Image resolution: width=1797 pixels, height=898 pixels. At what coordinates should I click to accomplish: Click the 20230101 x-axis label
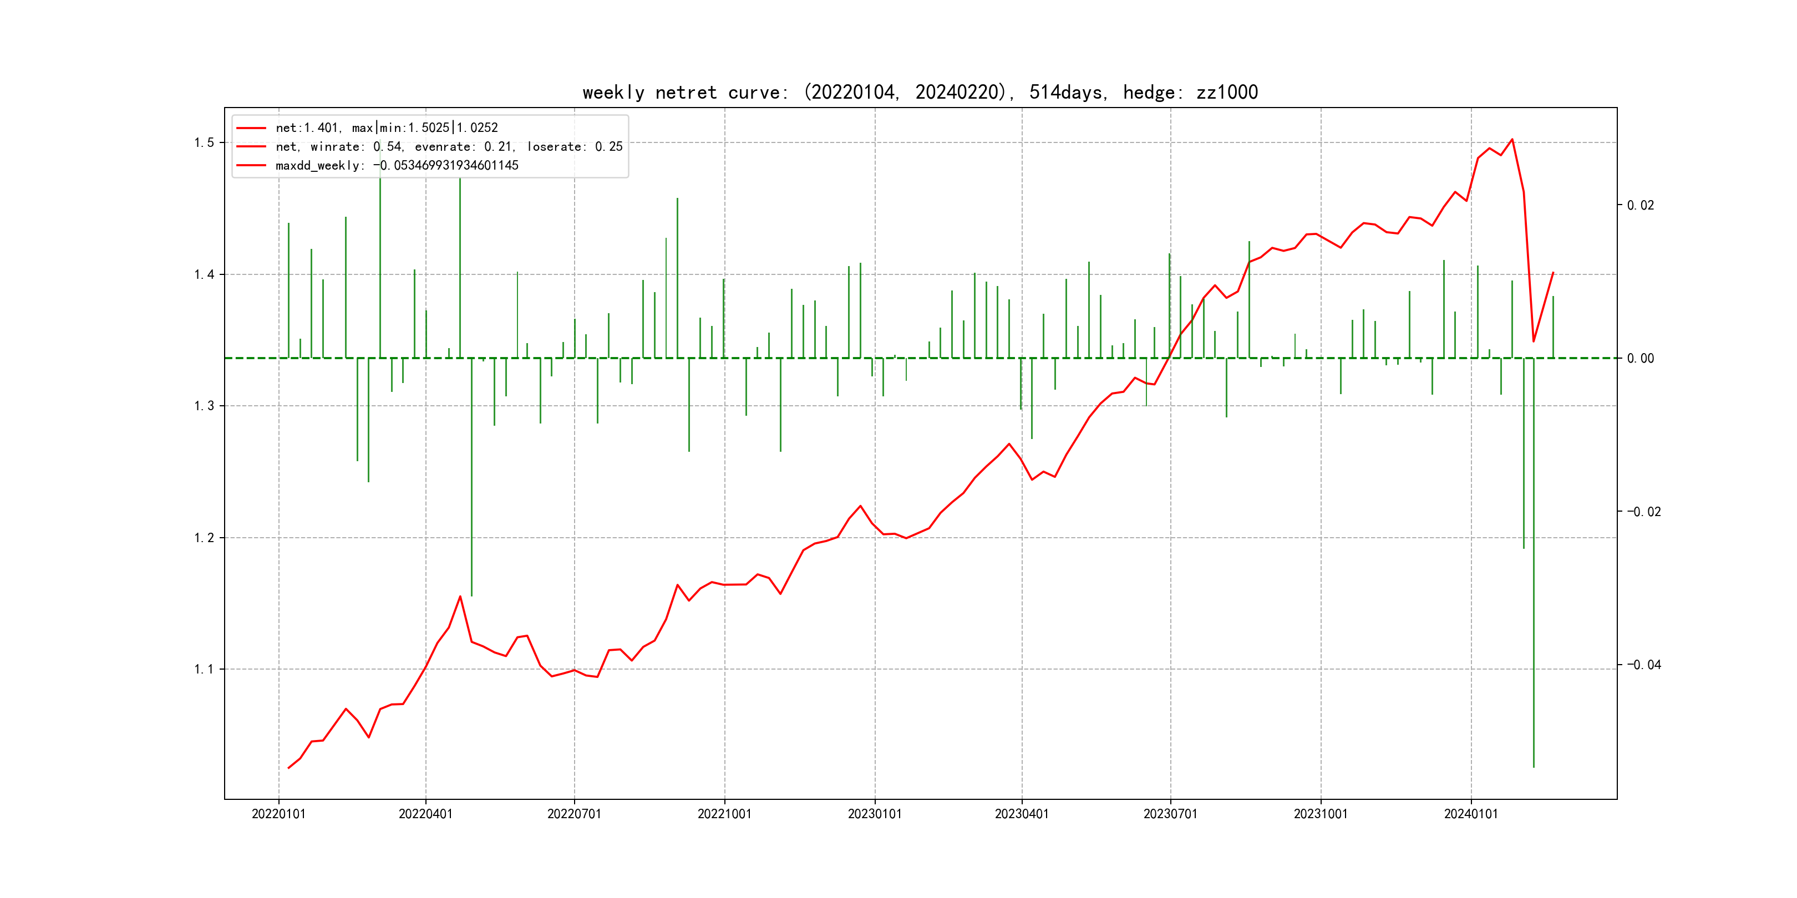point(875,814)
